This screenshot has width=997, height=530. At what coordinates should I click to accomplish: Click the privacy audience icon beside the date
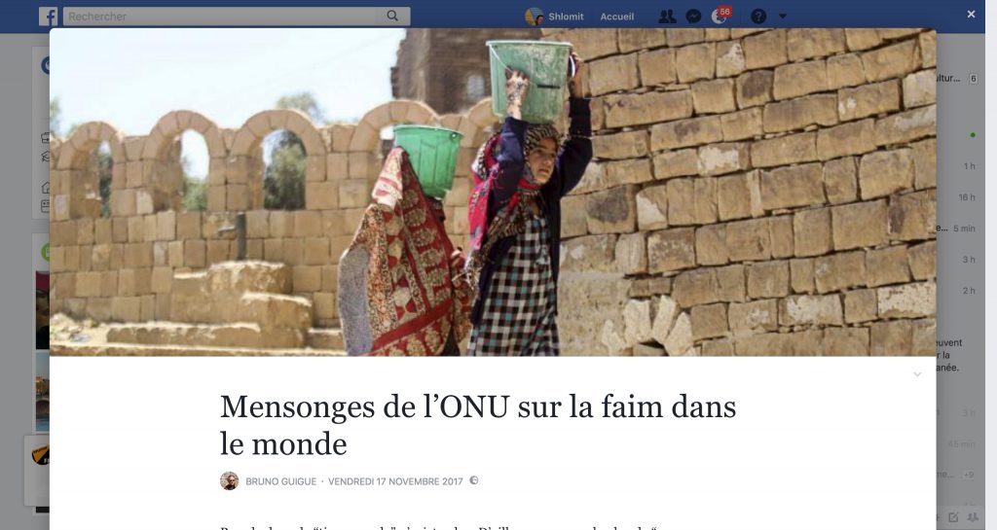coord(474,480)
